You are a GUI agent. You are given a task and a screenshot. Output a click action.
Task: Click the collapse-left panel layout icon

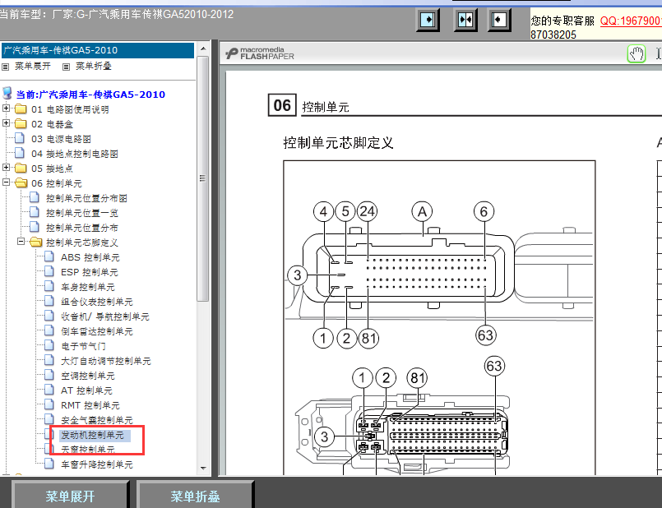click(x=499, y=20)
